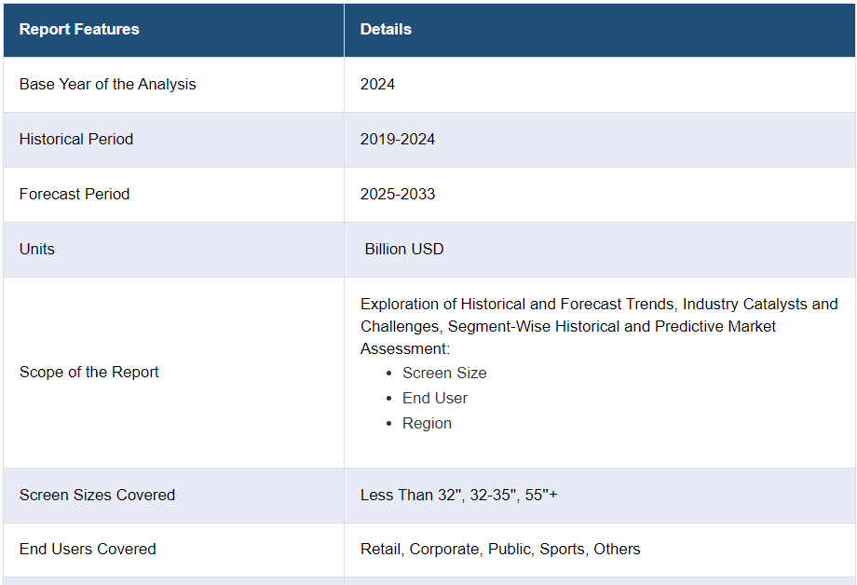
Task: Select the "End Users Covered" row label
Action: (x=88, y=550)
